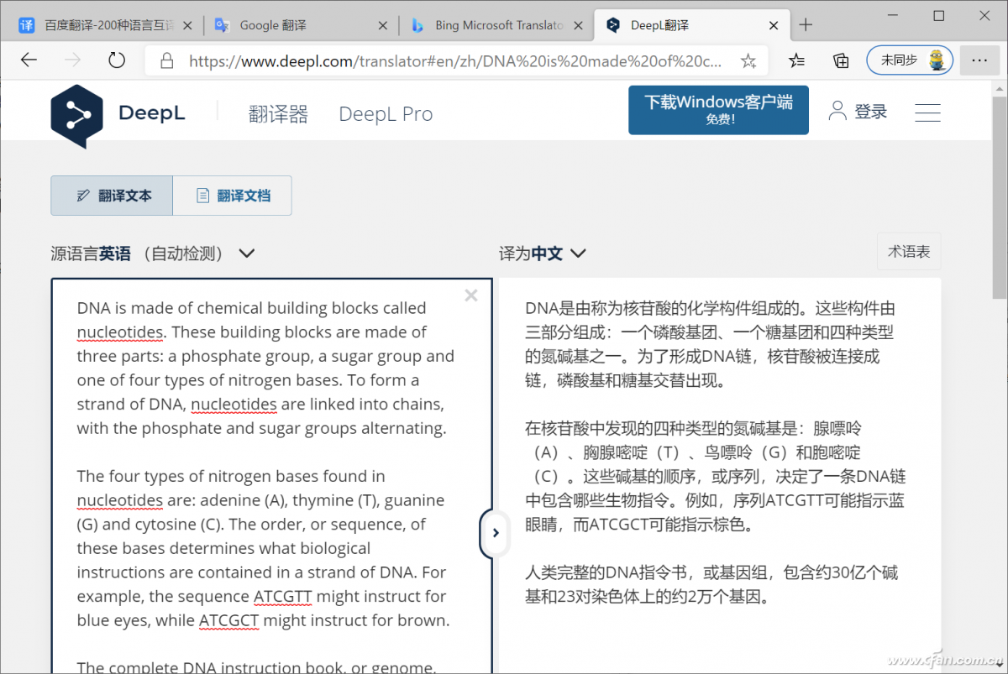Image resolution: width=1008 pixels, height=674 pixels.
Task: Minimize the browser window
Action: click(x=892, y=15)
